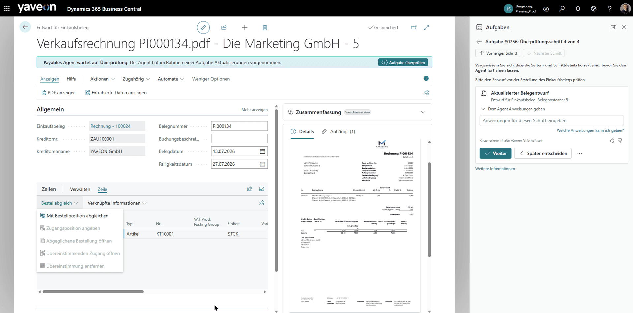Toggle edit mode with pencil icon
The image size is (633, 313).
click(203, 27)
